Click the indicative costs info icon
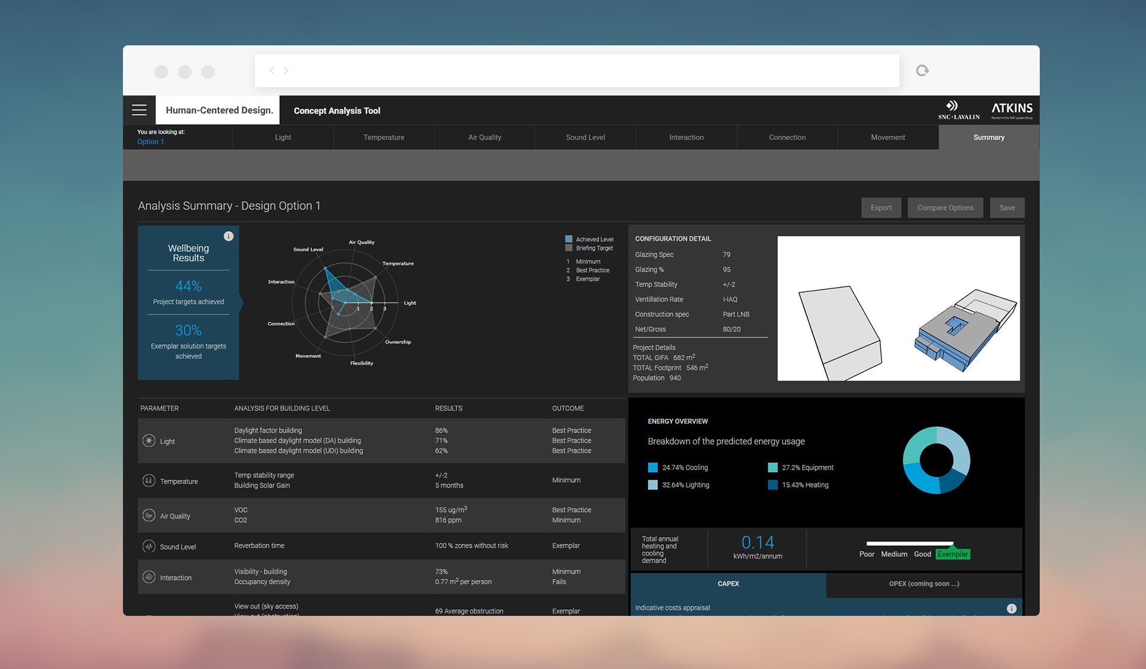This screenshot has width=1146, height=669. tap(1011, 608)
